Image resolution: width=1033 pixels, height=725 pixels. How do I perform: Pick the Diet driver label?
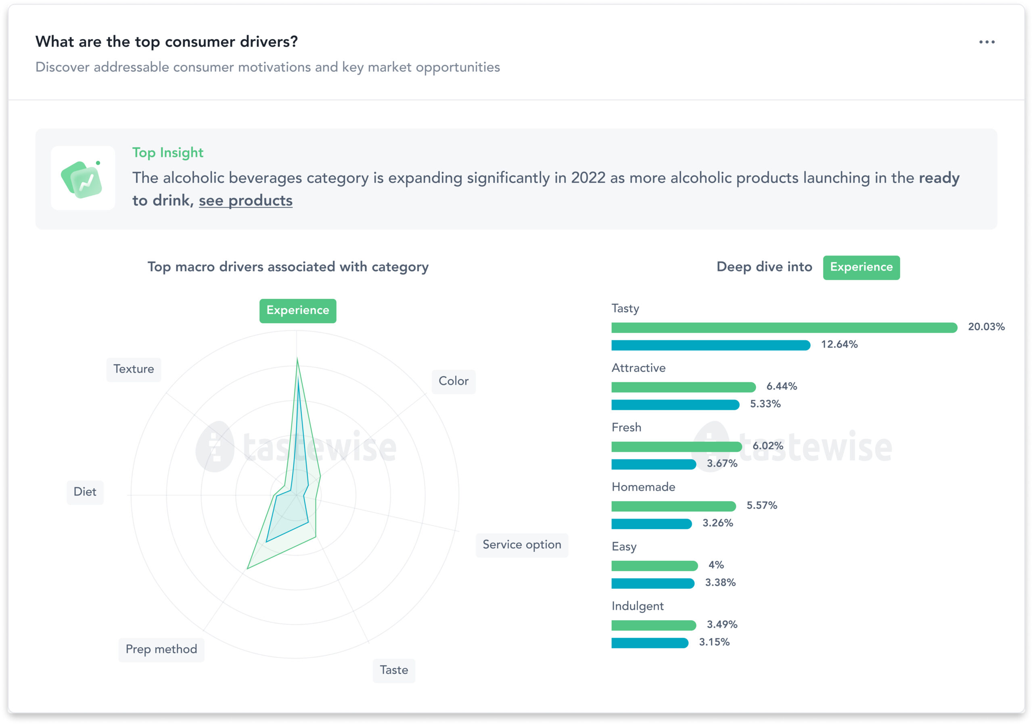click(85, 492)
